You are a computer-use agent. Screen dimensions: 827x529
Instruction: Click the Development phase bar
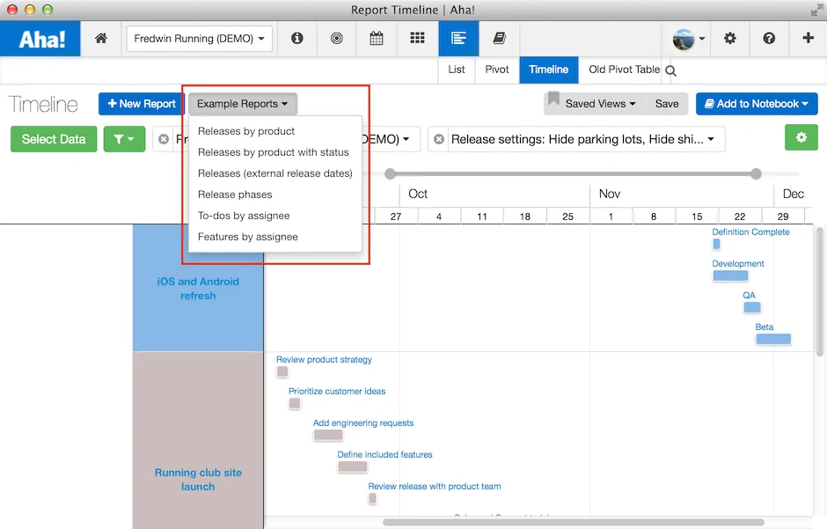730,276
